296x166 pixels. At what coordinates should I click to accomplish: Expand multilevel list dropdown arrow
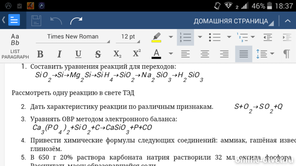[253, 37]
